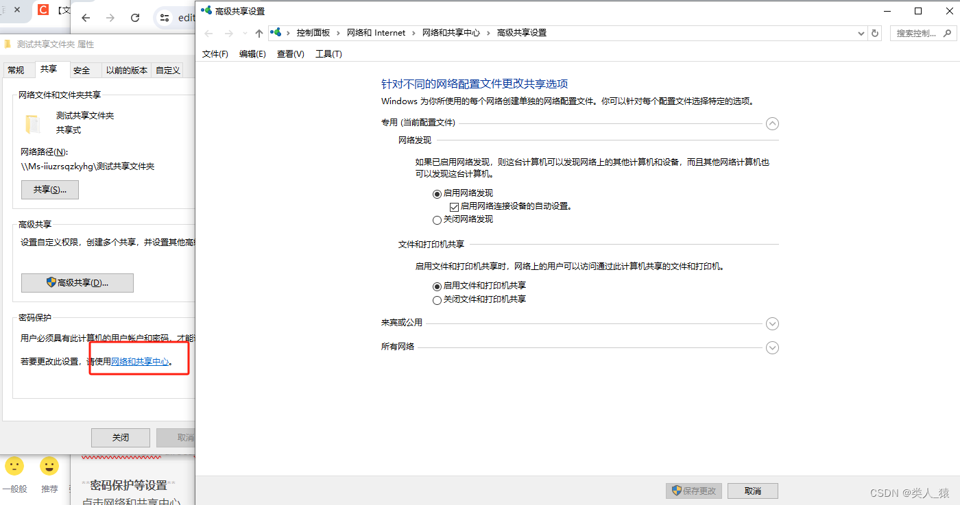Click 关闭 button in properties dialog
The width and height of the screenshot is (960, 505).
point(121,437)
